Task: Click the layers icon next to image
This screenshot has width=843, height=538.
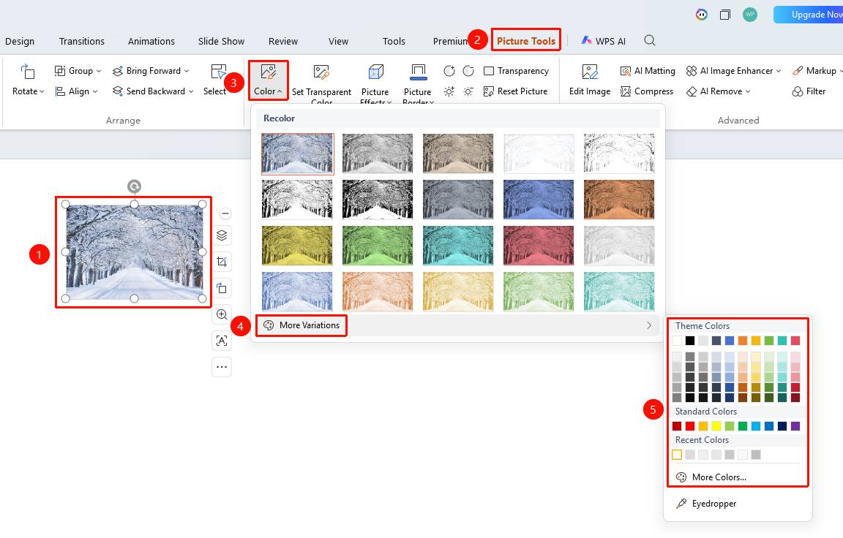Action: pos(222,235)
